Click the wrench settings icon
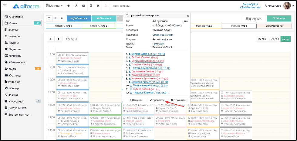This screenshot has height=141, width=297. click(76, 6)
